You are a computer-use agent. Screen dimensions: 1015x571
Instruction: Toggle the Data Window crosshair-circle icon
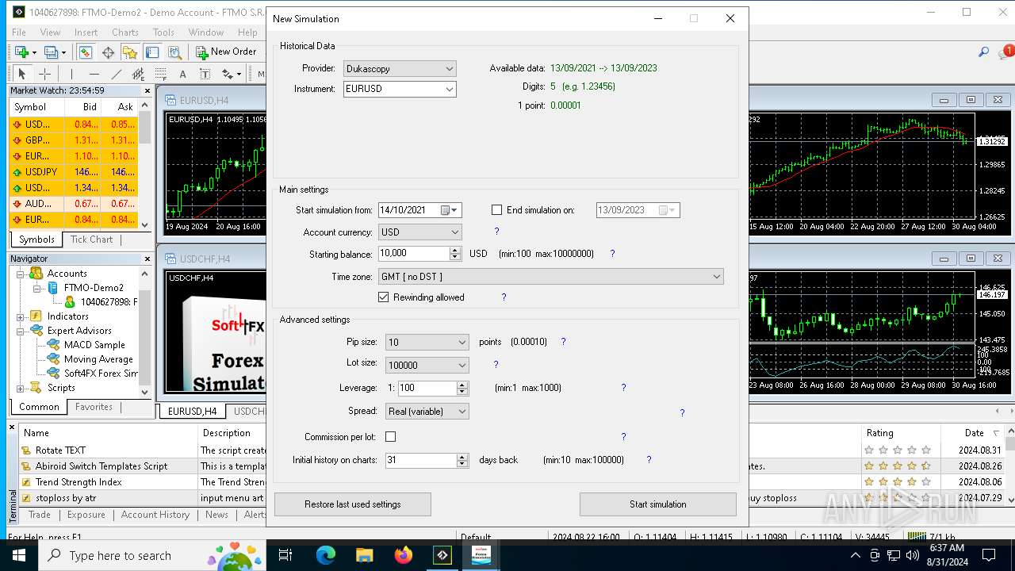[x=108, y=52]
